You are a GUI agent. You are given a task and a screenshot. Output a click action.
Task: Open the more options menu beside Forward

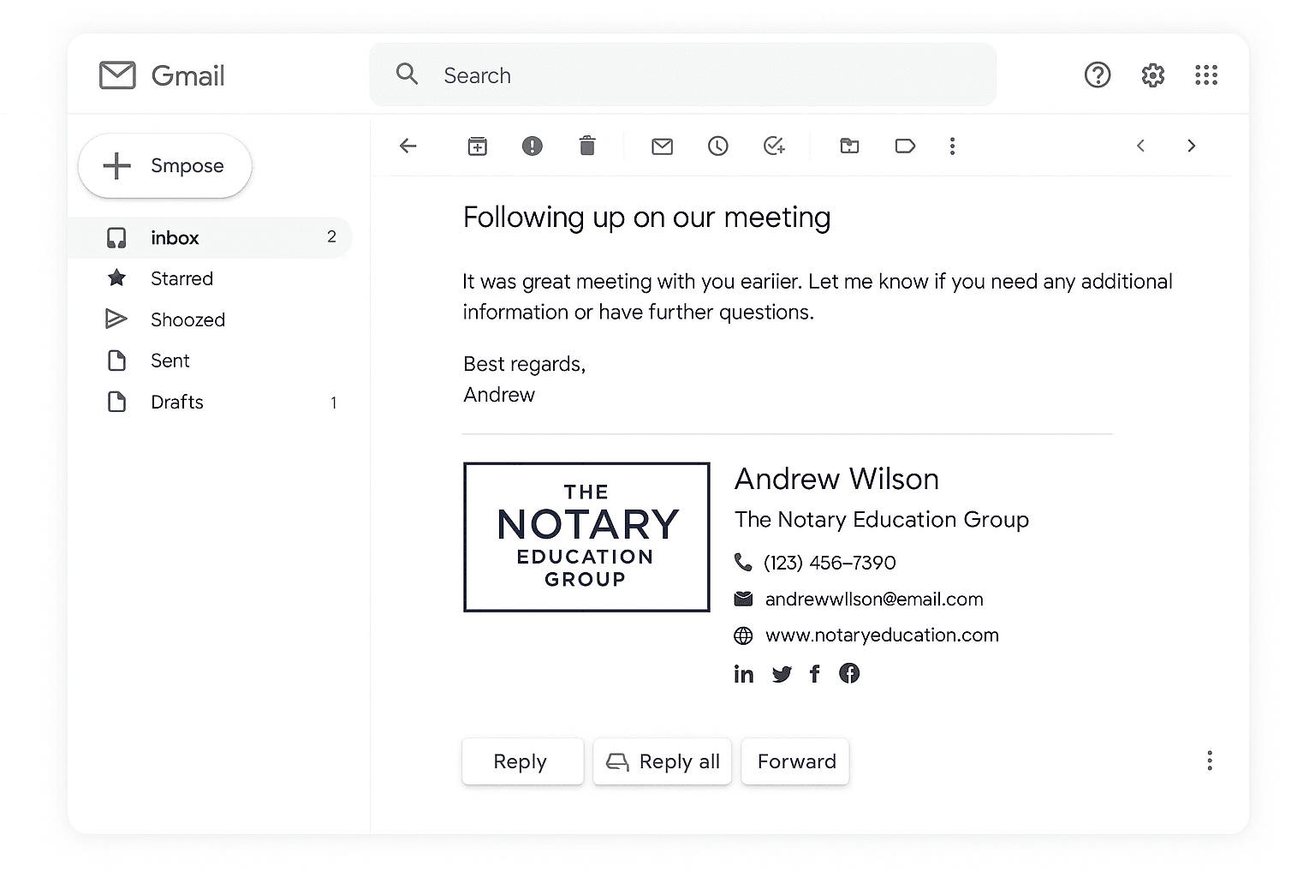coord(1209,761)
